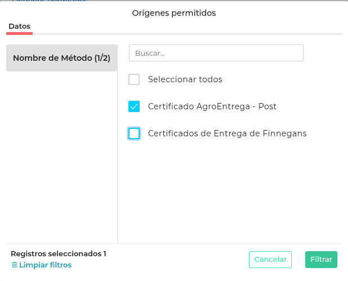The width and height of the screenshot is (348, 281).
Task: Enable the Seleccionar todos checkbox
Action: 134,79
